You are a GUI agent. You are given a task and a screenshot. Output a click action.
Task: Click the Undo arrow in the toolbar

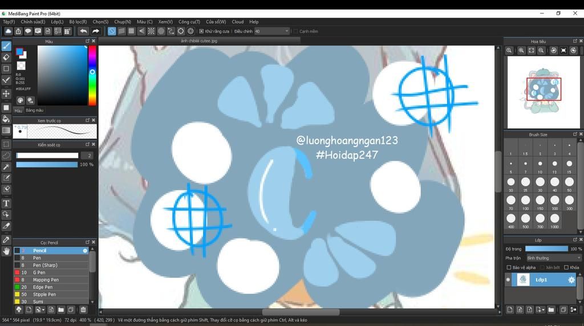coord(83,31)
